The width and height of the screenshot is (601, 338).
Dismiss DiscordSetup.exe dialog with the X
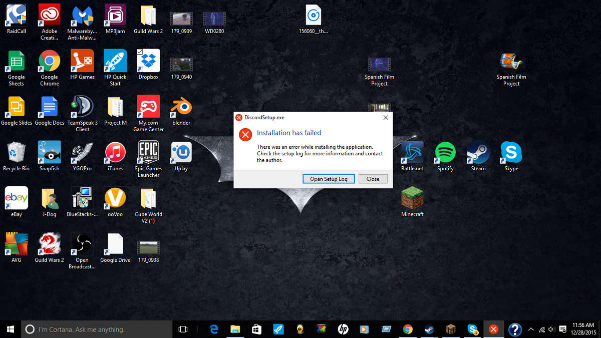(x=386, y=118)
